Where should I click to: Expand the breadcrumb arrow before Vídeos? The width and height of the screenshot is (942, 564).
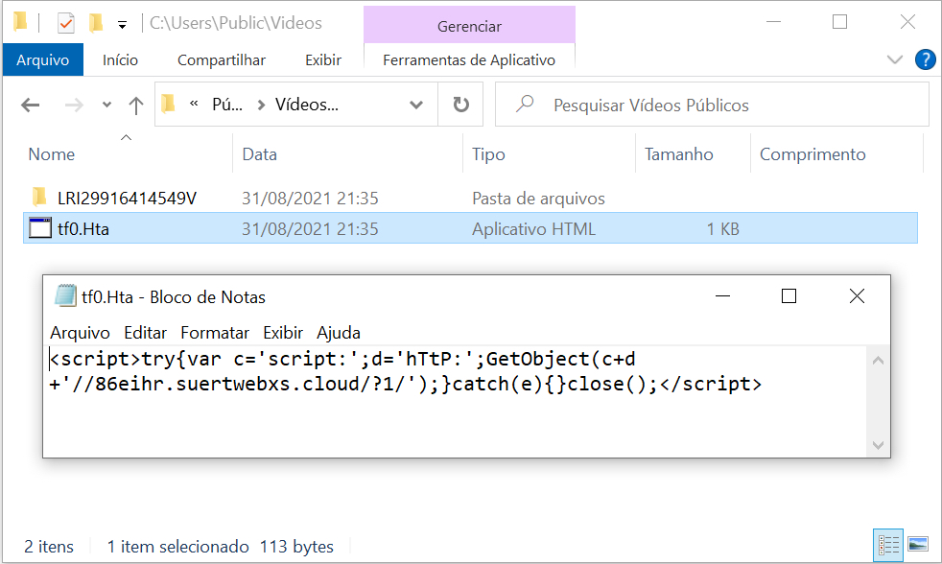[261, 106]
